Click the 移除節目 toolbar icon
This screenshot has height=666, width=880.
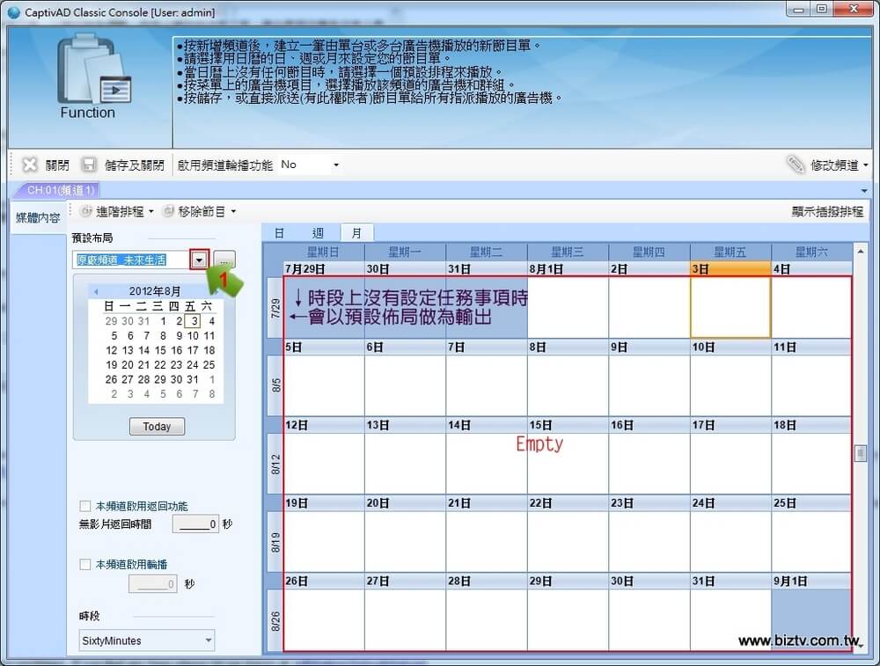coord(168,211)
